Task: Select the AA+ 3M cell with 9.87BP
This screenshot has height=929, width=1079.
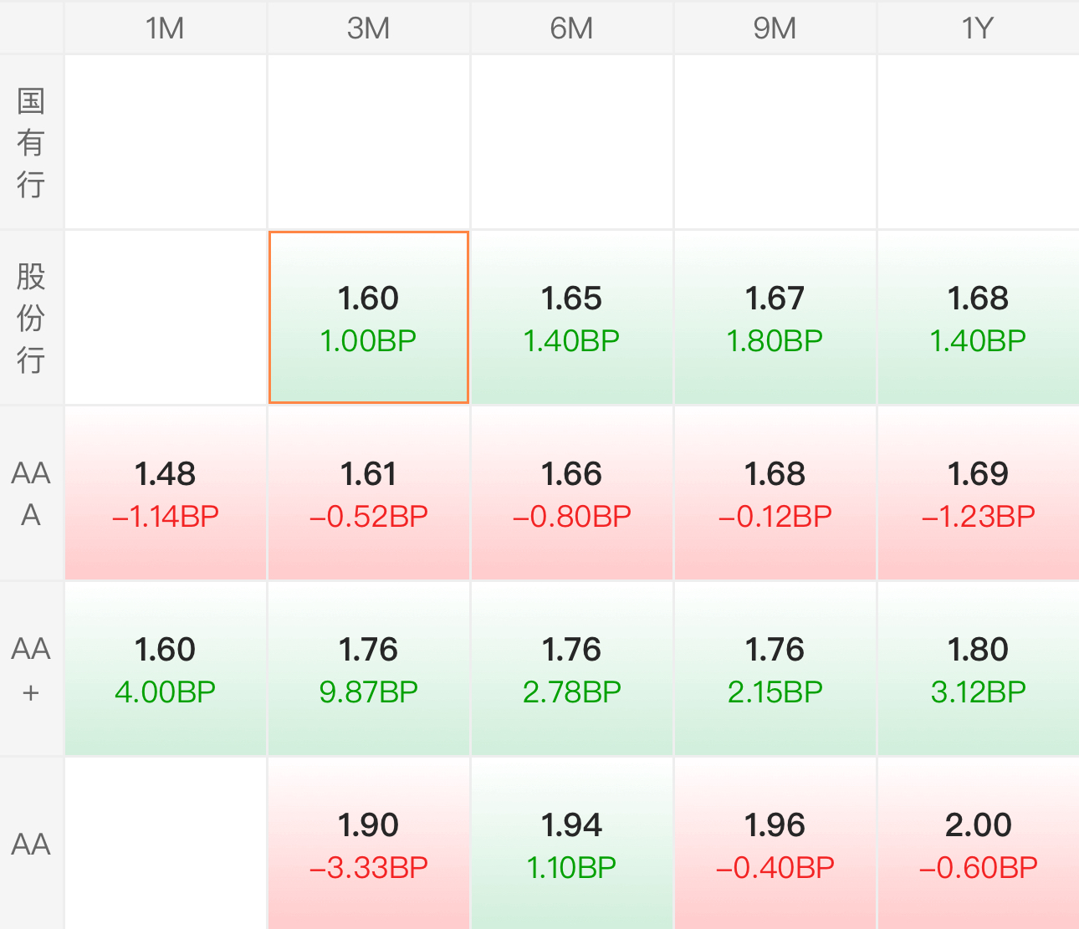Action: (x=368, y=669)
